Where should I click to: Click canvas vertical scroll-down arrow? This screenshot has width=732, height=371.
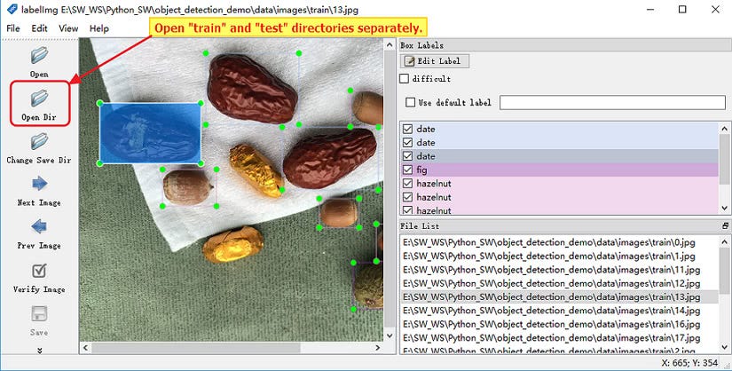coord(390,335)
